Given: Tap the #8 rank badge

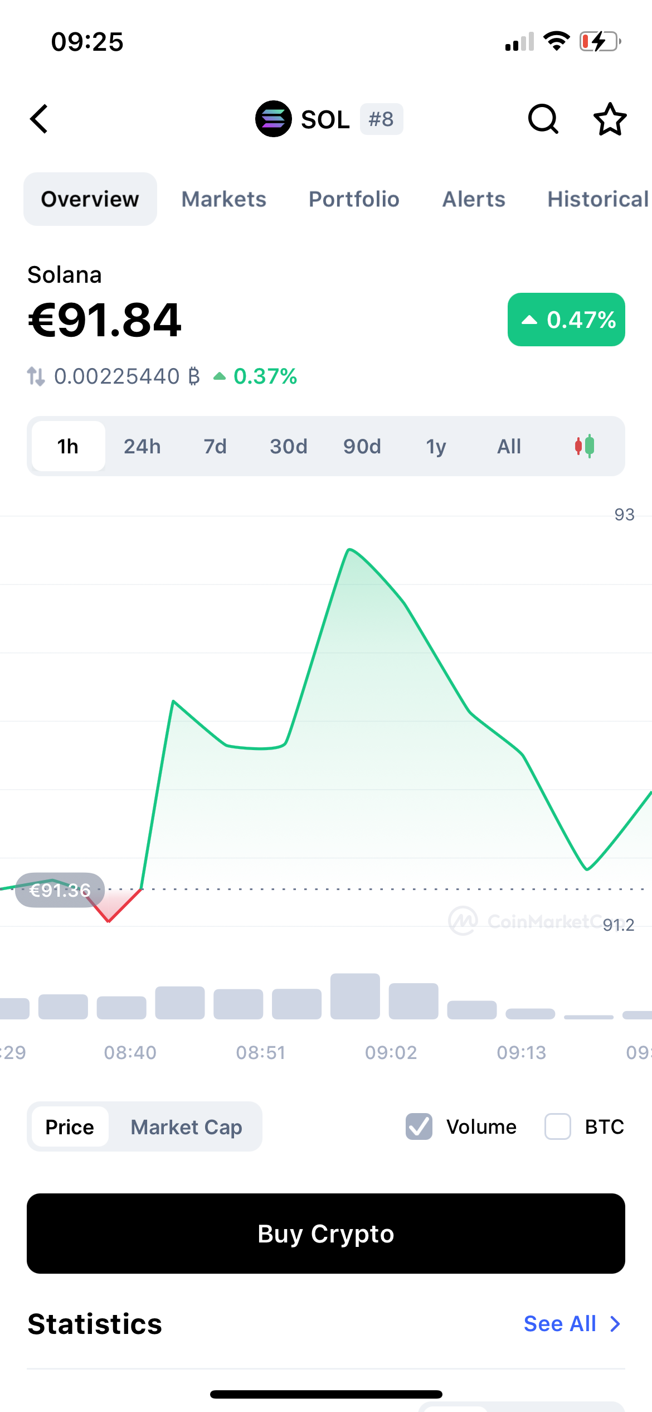Looking at the screenshot, I should point(381,119).
